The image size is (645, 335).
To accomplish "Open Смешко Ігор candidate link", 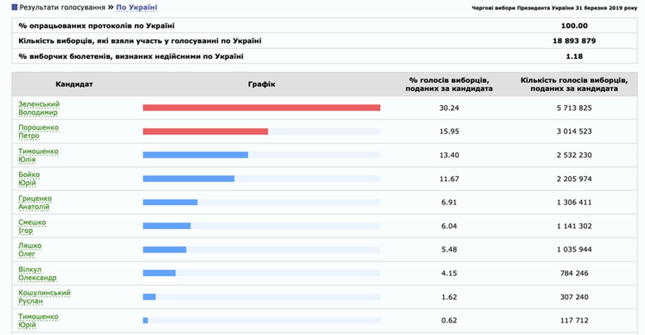I will pyautogui.click(x=32, y=226).
